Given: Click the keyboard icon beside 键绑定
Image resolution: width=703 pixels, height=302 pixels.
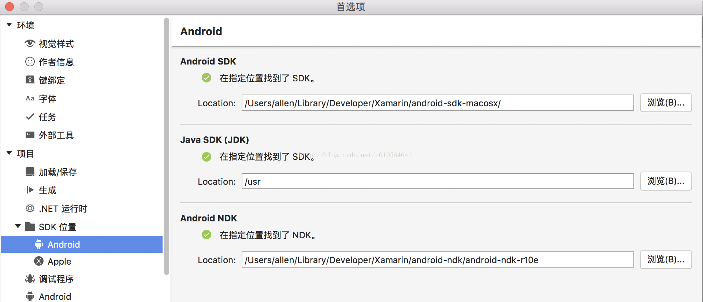Looking at the screenshot, I should (30, 80).
